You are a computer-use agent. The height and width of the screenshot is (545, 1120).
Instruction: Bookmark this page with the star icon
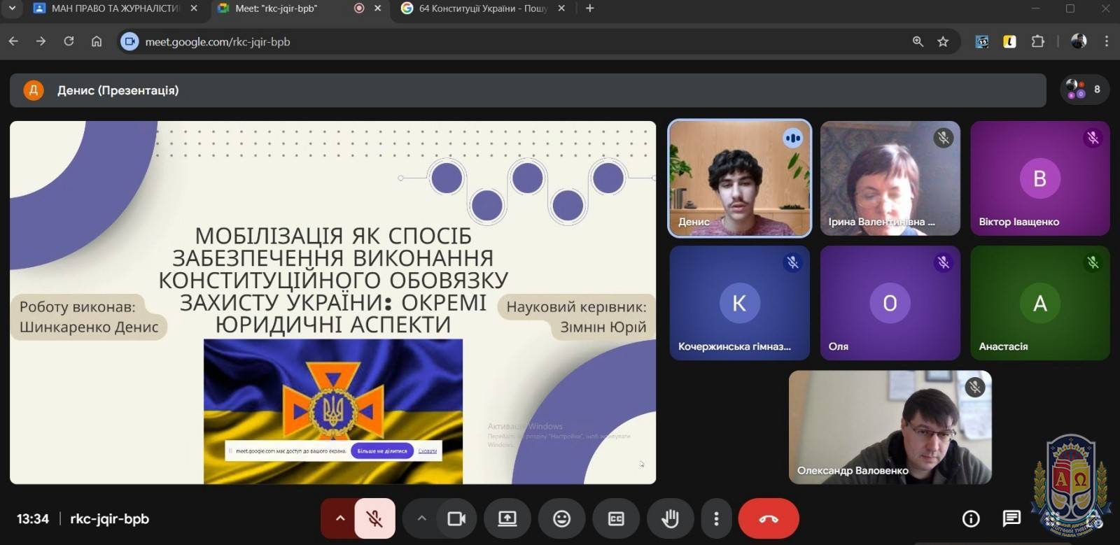tap(943, 42)
